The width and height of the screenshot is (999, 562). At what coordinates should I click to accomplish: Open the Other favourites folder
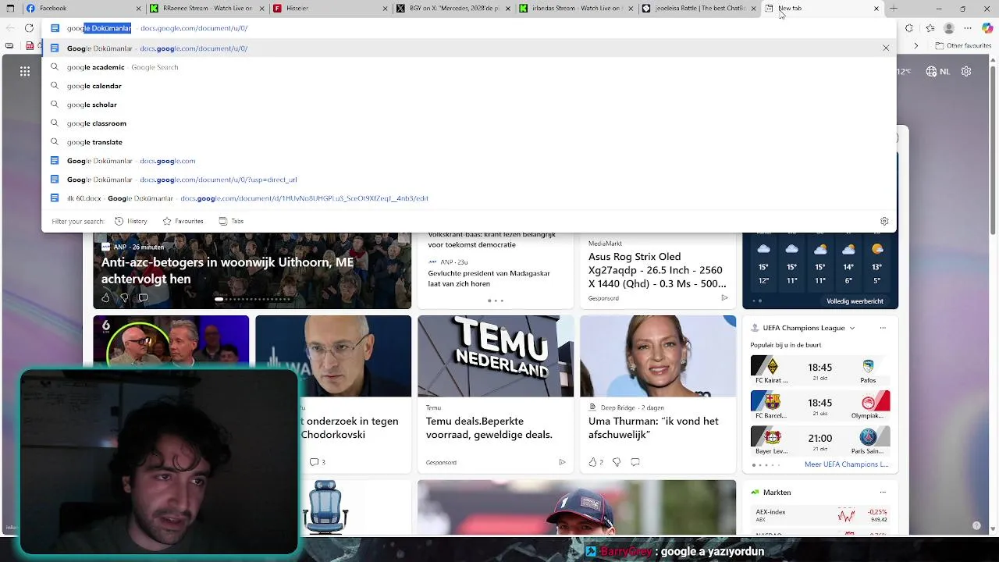pyautogui.click(x=963, y=46)
